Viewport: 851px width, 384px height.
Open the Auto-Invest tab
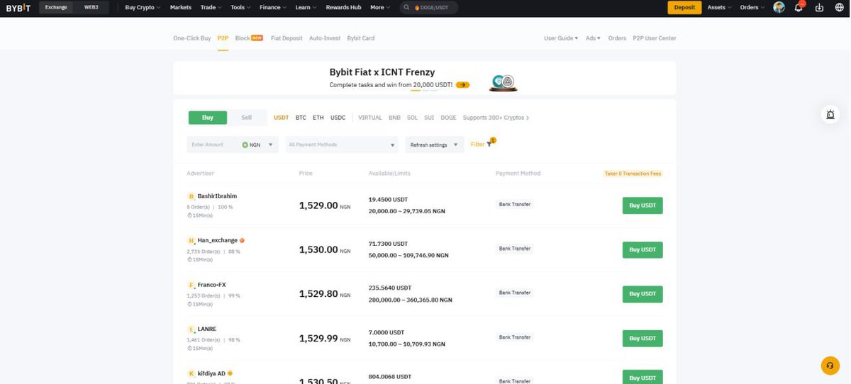325,38
